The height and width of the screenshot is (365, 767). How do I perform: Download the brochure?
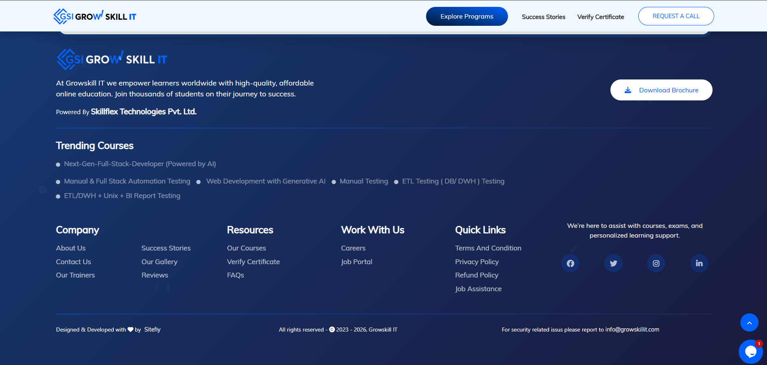661,90
